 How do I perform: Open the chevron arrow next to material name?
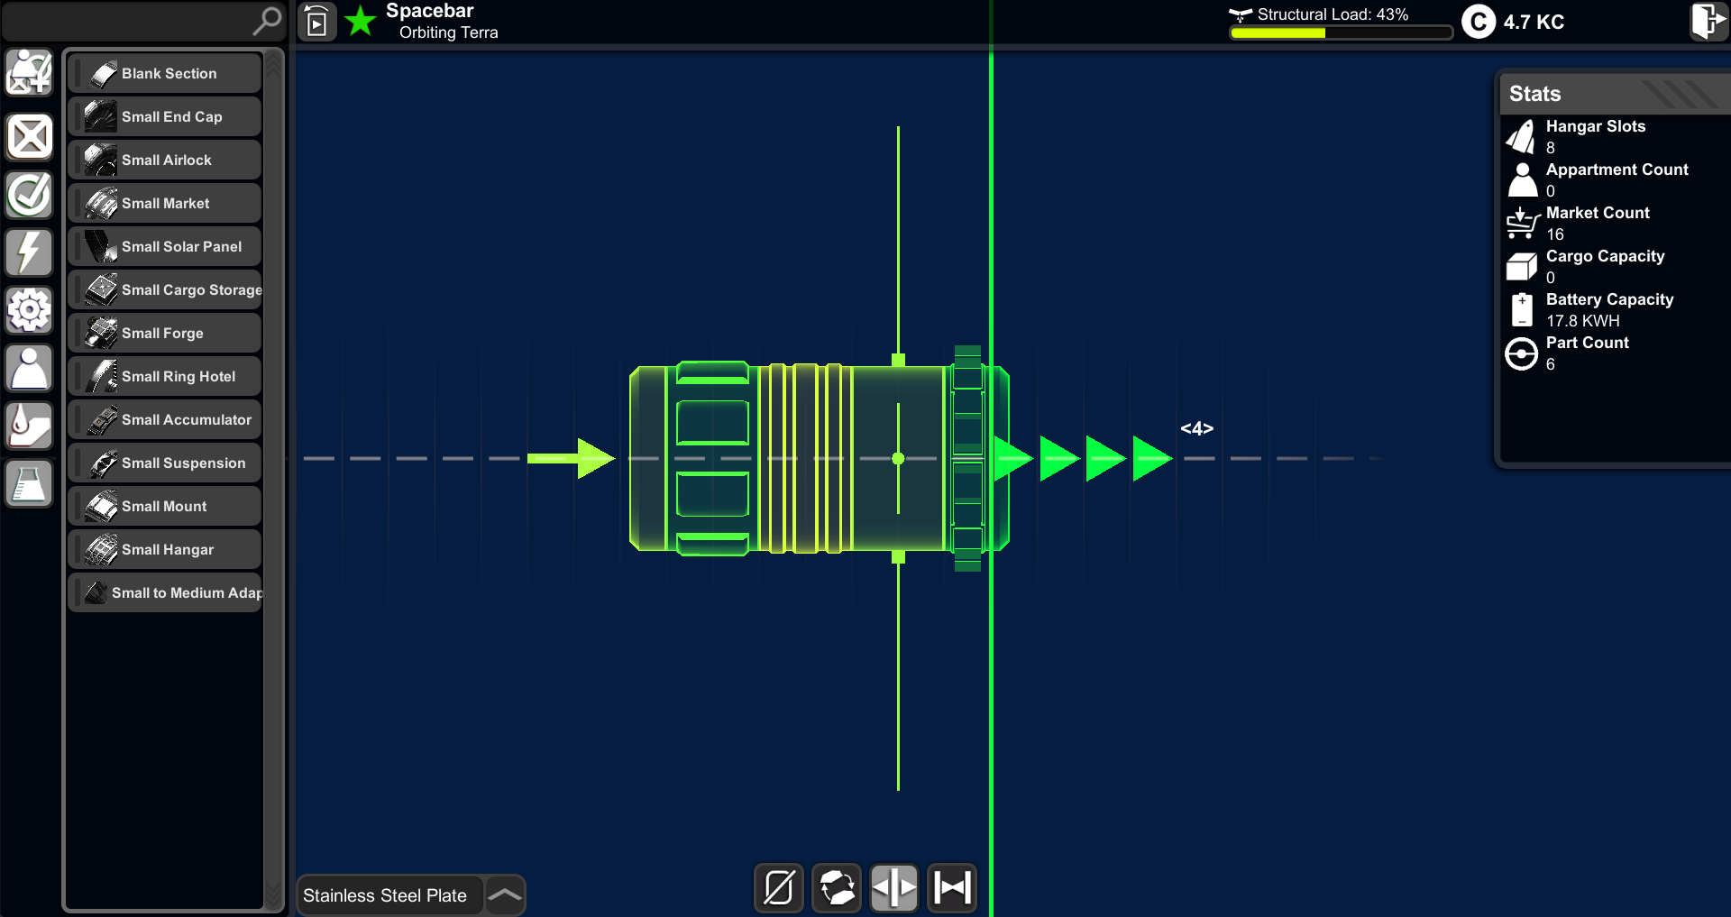pos(505,895)
